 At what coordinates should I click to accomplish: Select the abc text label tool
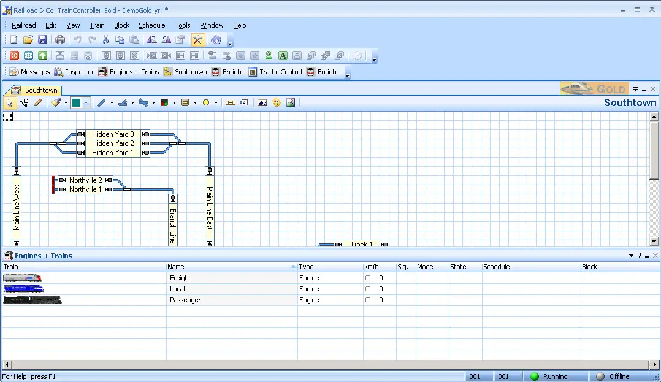click(262, 103)
